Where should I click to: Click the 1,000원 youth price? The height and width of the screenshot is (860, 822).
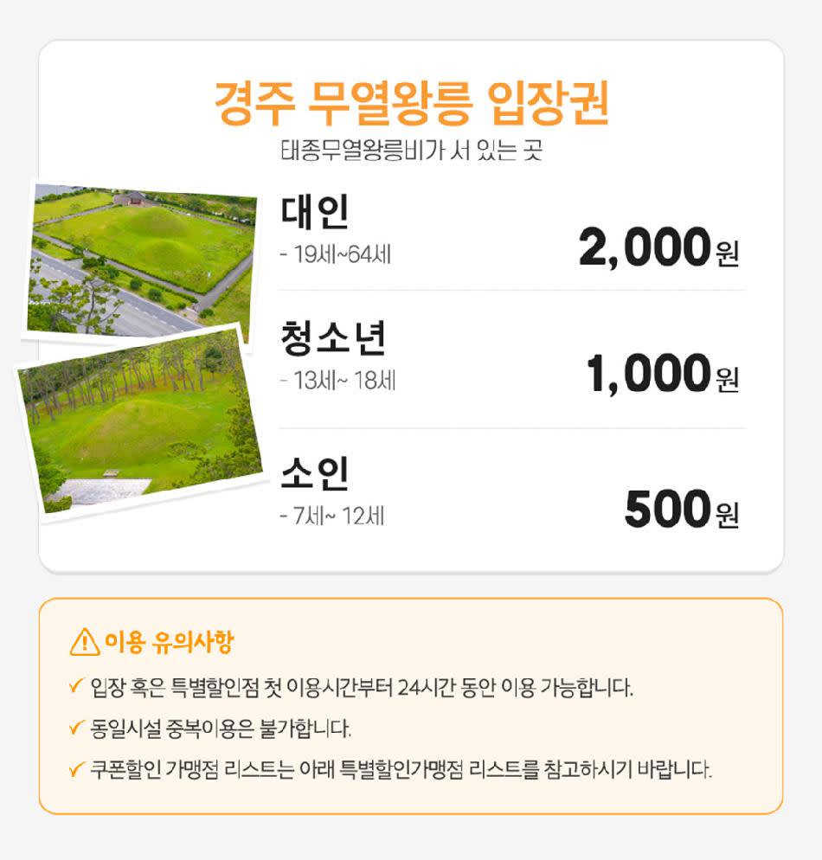point(663,376)
